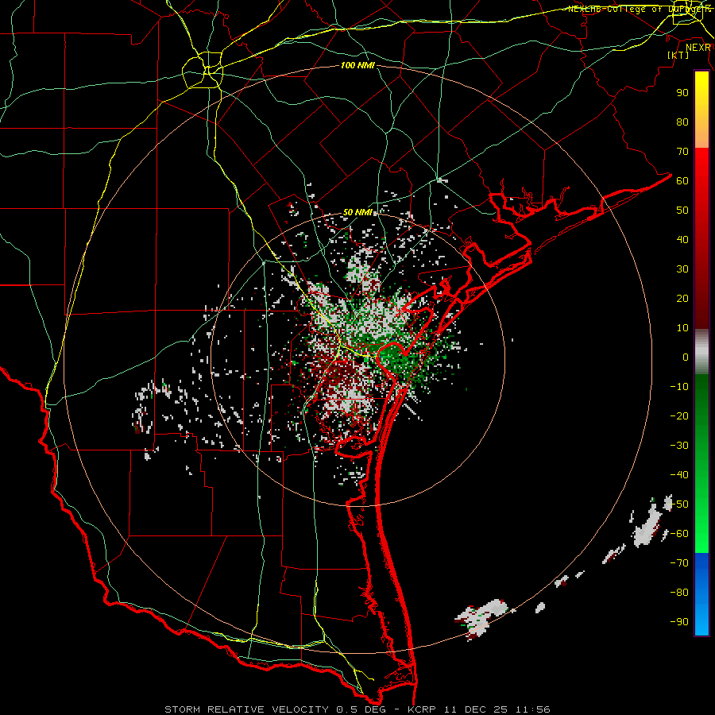The height and width of the screenshot is (715, 715).
Task: Click the -30 value on velocity scale
Action: 679,446
